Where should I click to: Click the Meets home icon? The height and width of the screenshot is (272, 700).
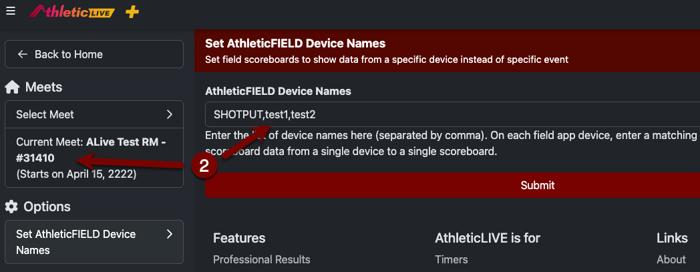coord(12,87)
